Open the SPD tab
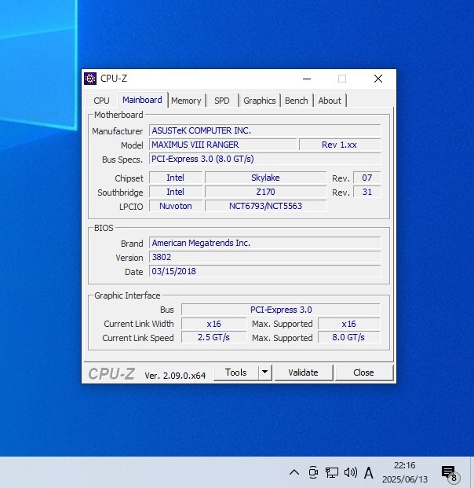The height and width of the screenshot is (488, 474). click(222, 101)
